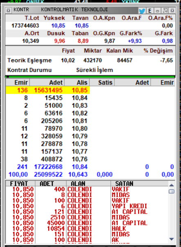Click KONTROLMATIK TEKNOLOJI title text
The image size is (181, 247).
74,10
